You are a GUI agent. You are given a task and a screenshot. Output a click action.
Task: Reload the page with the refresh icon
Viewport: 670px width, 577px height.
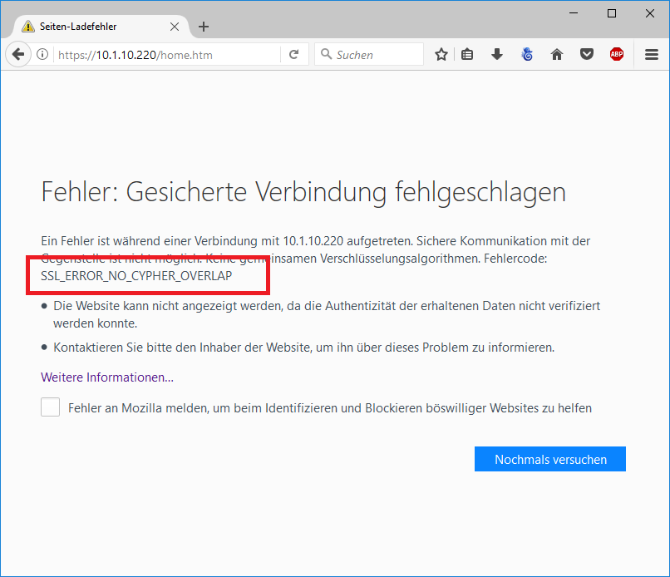point(293,55)
